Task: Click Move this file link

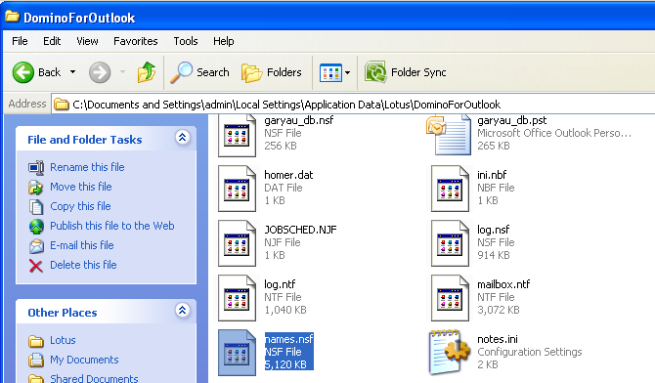Action: (x=81, y=187)
